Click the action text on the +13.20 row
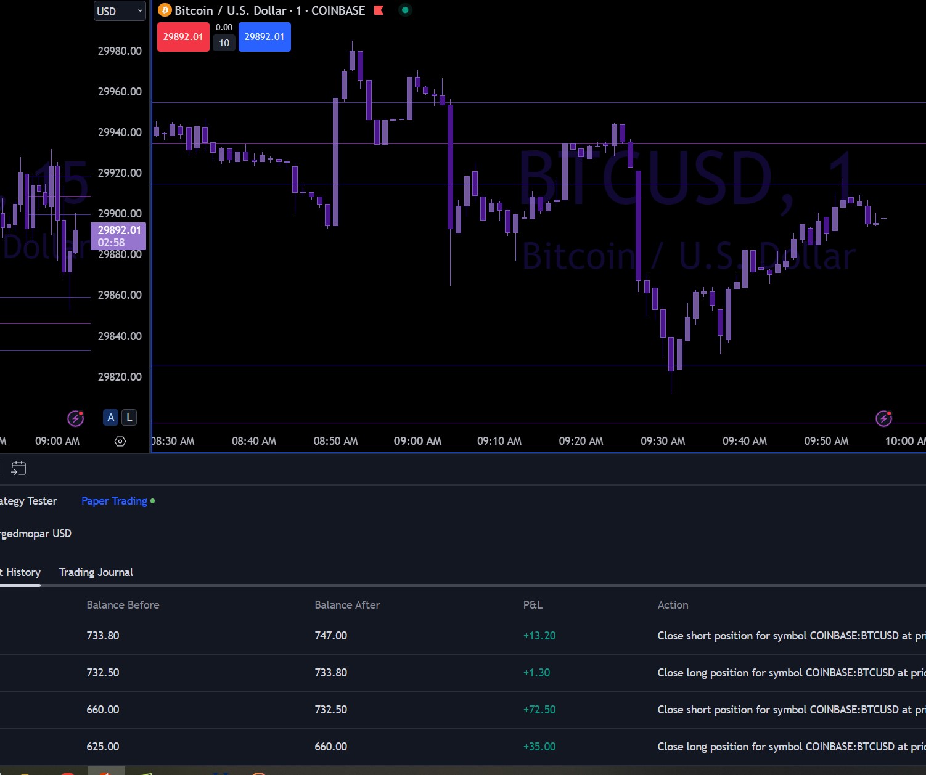Image resolution: width=926 pixels, height=775 pixels. 792,636
